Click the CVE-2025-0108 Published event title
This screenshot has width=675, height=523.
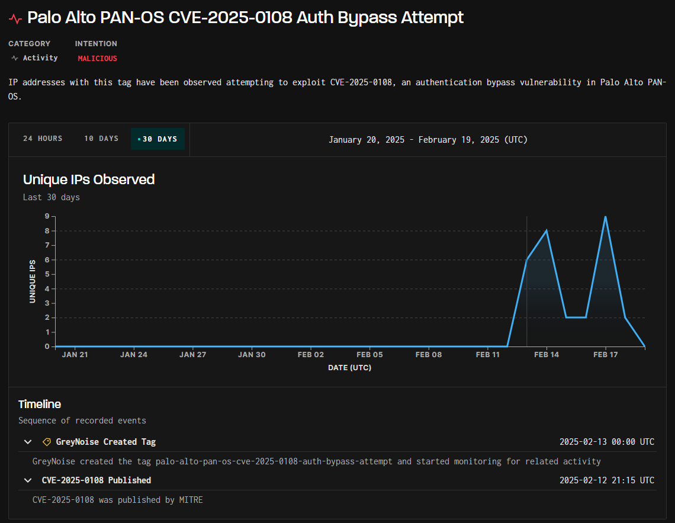click(x=97, y=480)
